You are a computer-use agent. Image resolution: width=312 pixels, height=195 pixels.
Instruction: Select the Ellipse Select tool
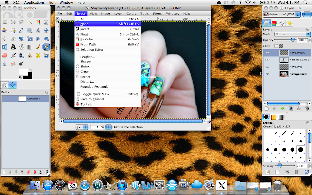pos(13,22)
